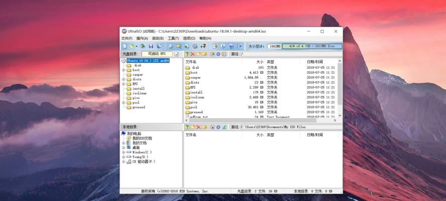Expand the boot folder in the image tree

click(123, 70)
